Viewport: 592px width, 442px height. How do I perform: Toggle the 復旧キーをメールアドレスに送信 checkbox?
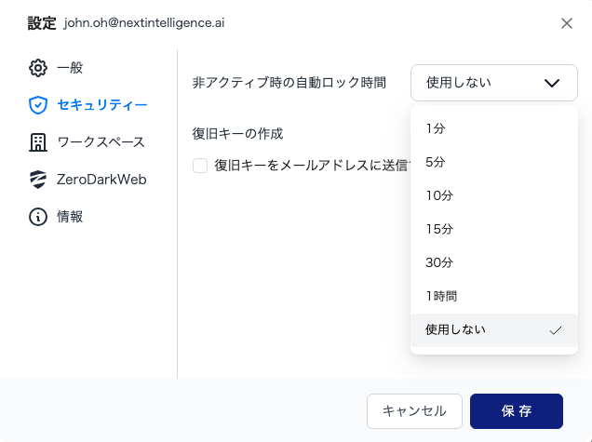point(200,166)
